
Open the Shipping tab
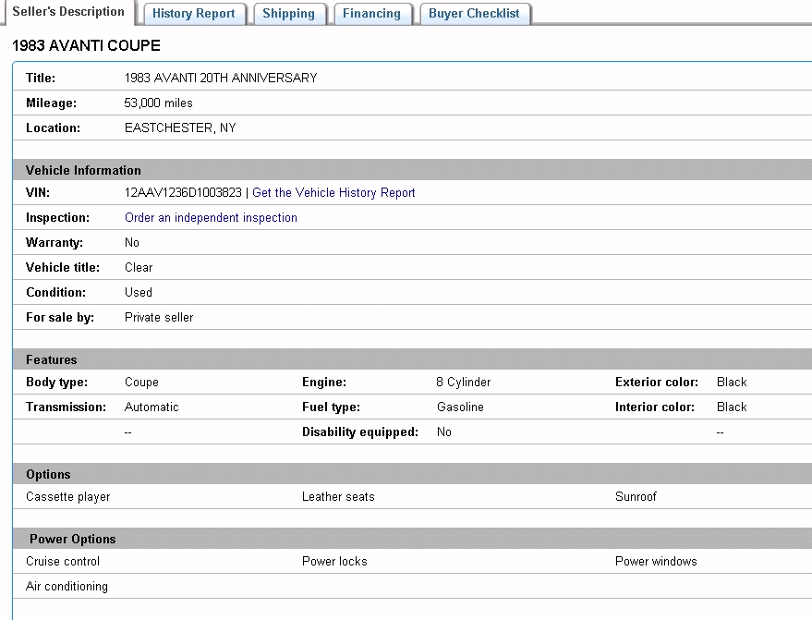(288, 14)
